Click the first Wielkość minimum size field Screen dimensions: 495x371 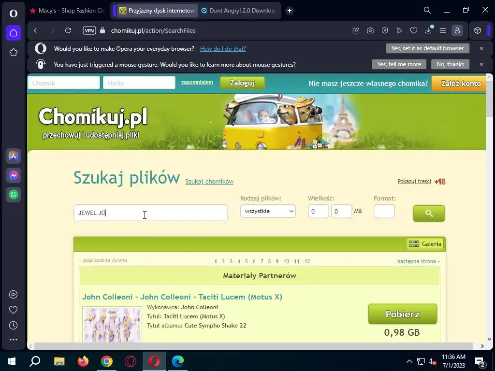[x=318, y=212]
